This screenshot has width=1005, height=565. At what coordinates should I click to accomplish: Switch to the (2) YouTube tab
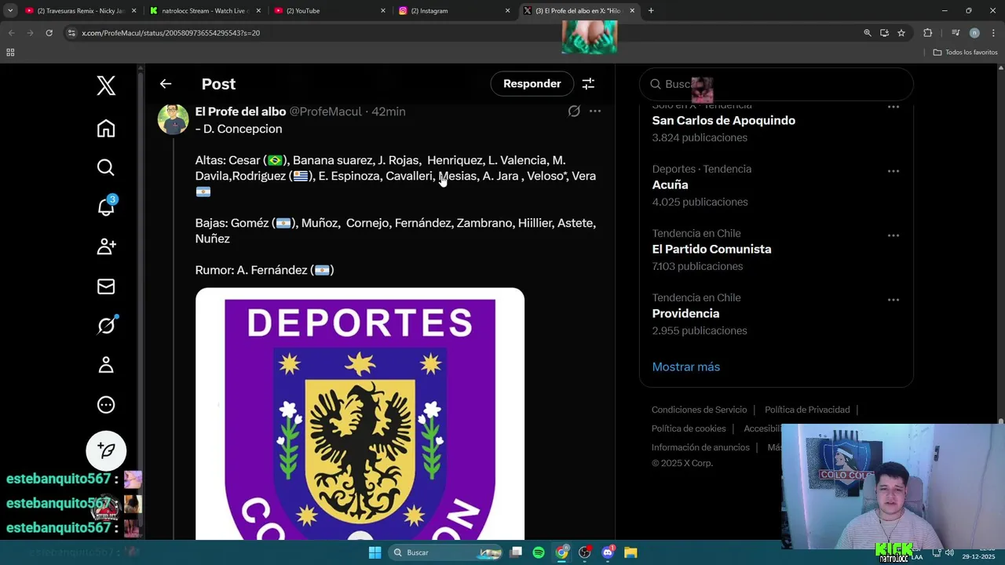tap(328, 11)
